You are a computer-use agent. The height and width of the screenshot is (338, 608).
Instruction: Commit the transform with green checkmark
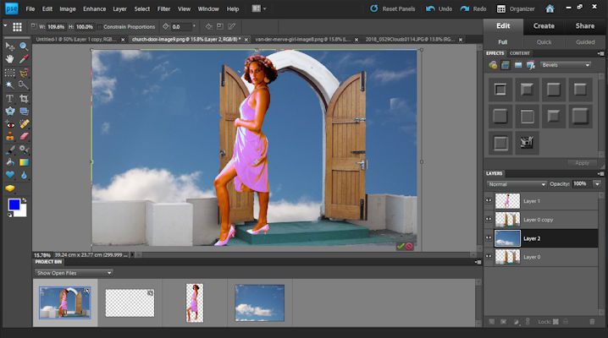pos(400,246)
